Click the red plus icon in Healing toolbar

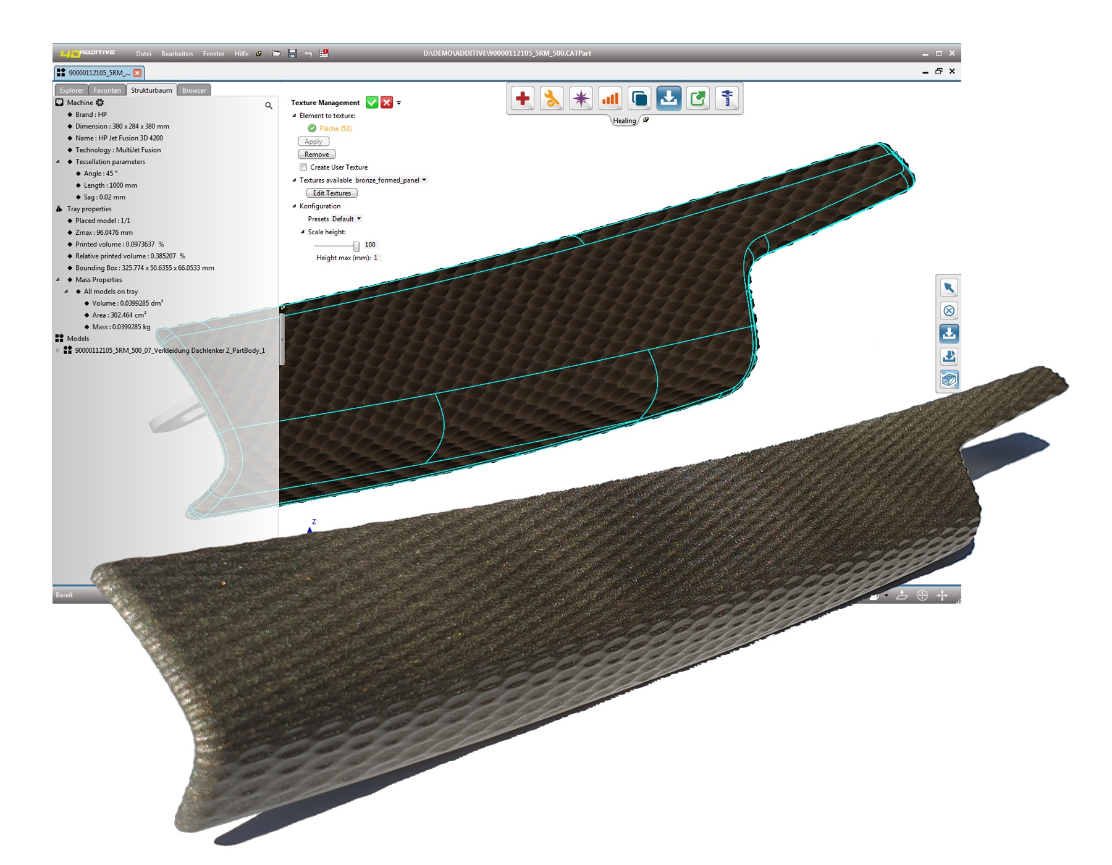[523, 99]
